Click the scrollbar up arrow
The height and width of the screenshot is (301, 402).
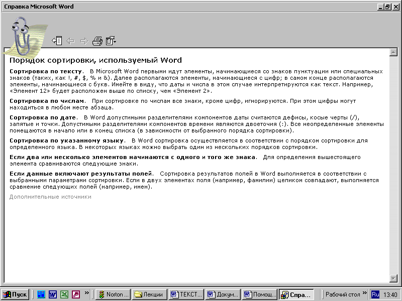[393, 52]
